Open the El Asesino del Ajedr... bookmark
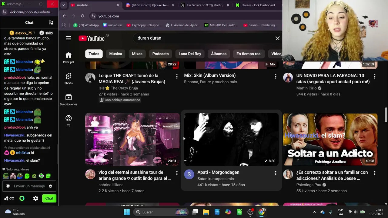The image size is (388, 218). coord(182,25)
